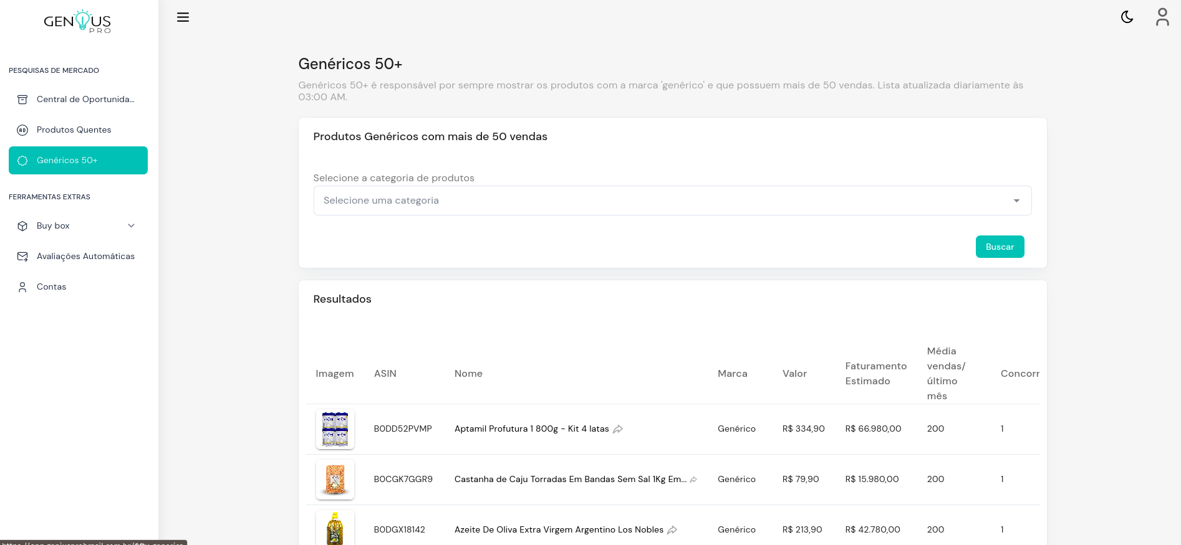Click Central de Oportunidades archive icon
Image resolution: width=1181 pixels, height=545 pixels.
click(x=22, y=100)
